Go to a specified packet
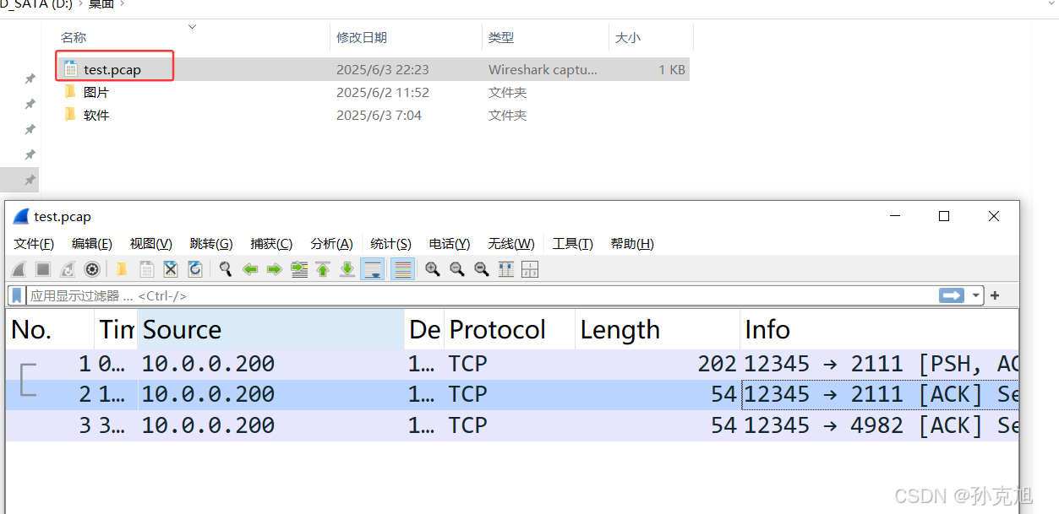 pos(299,269)
